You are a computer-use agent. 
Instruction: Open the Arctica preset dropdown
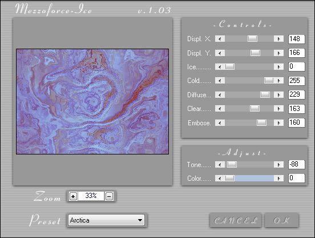point(106,220)
